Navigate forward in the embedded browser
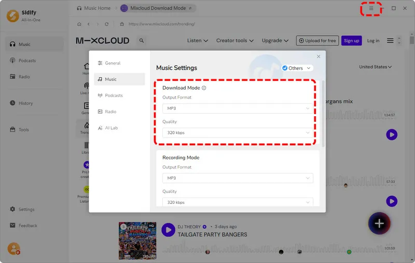415x263 pixels. tap(98, 24)
